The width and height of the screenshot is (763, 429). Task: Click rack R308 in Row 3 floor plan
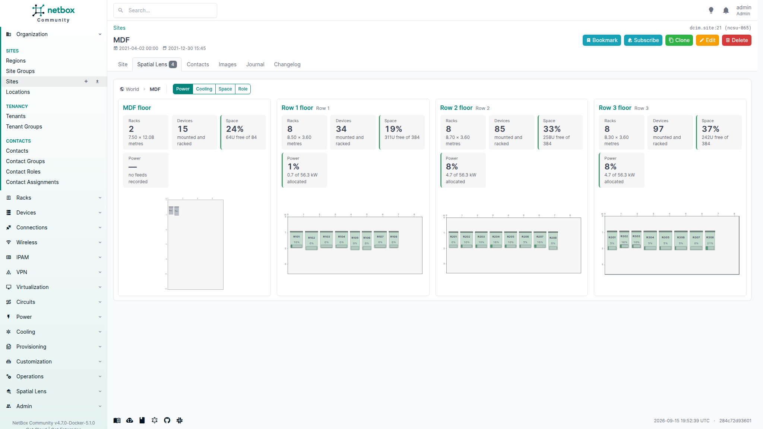tap(710, 240)
